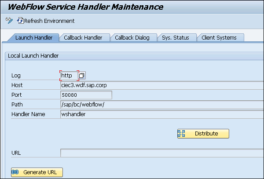This screenshot has width=264, height=179.
Task: Click the Port label
Action: pyautogui.click(x=17, y=95)
